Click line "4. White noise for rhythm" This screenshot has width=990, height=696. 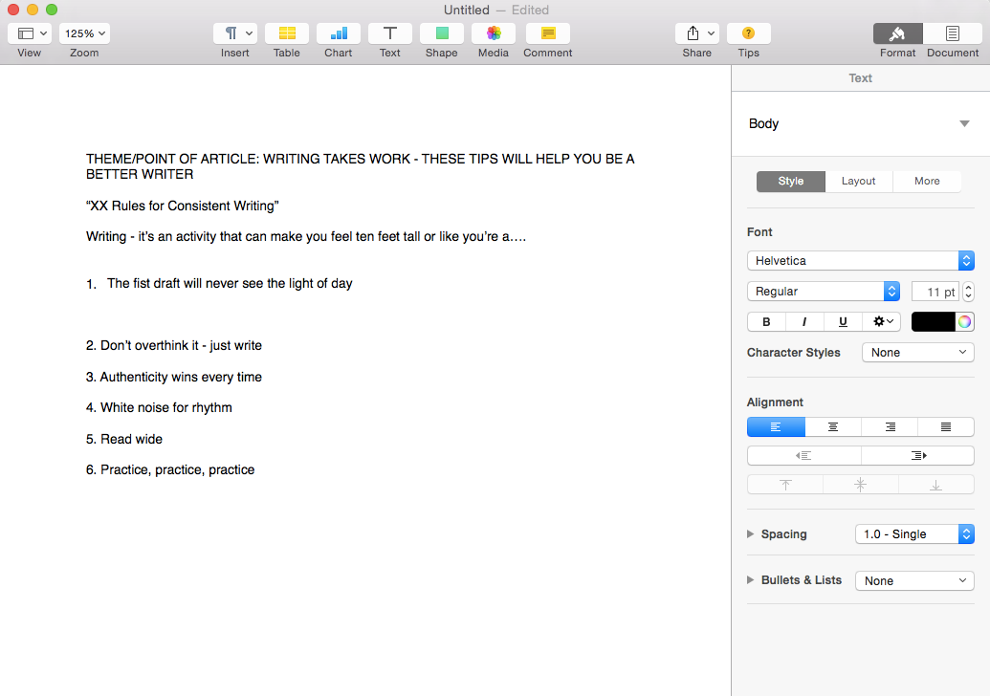159,407
